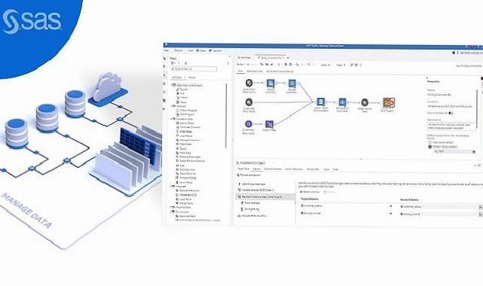Switch to the Start Page tab
483x286 pixels.
(245, 57)
